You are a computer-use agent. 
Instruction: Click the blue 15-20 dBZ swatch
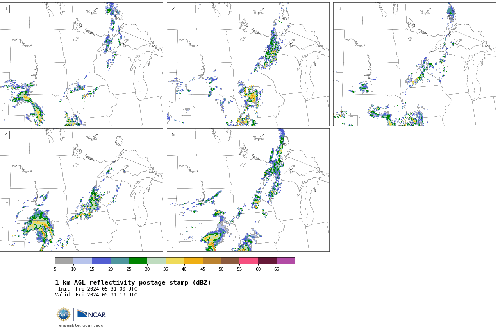(x=101, y=261)
